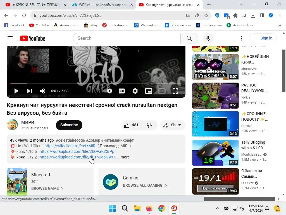Switch to the КРЯК NURSULTAN browser tab

[36, 5]
